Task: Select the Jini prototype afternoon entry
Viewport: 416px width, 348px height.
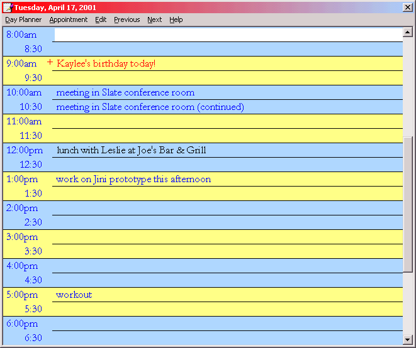Action: coord(133,179)
